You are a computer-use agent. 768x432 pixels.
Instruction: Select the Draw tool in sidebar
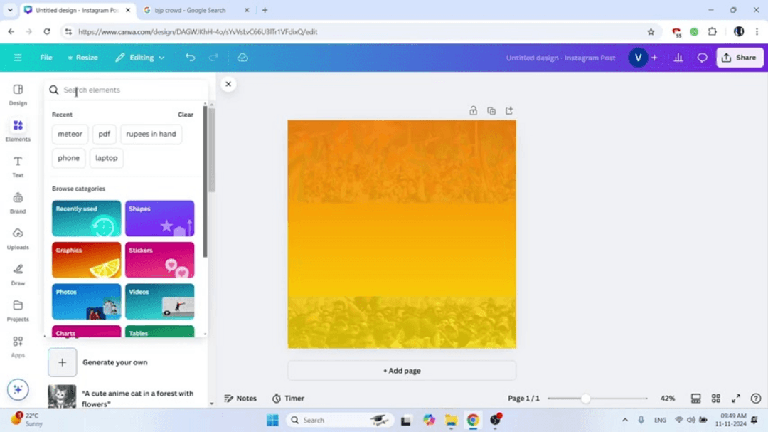18,274
